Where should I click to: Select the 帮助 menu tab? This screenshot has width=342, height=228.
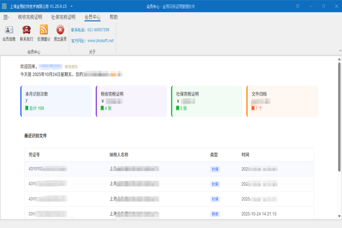(114, 17)
